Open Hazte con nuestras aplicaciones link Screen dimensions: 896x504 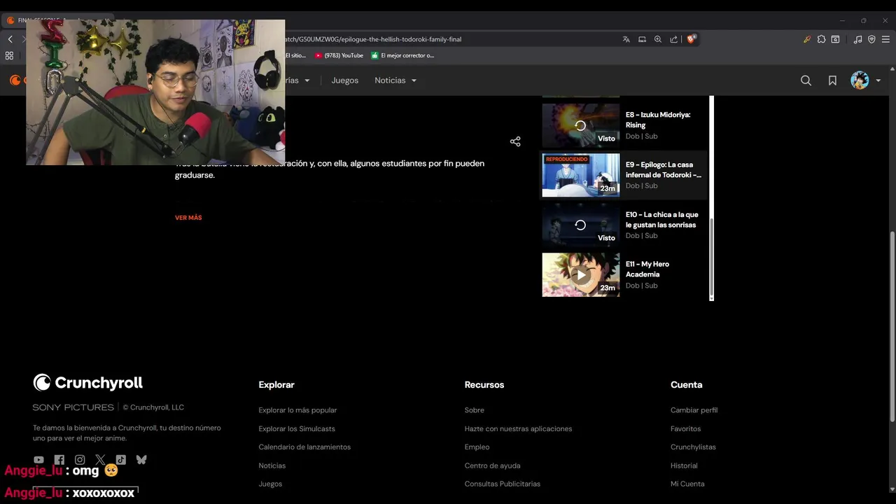[518, 428]
